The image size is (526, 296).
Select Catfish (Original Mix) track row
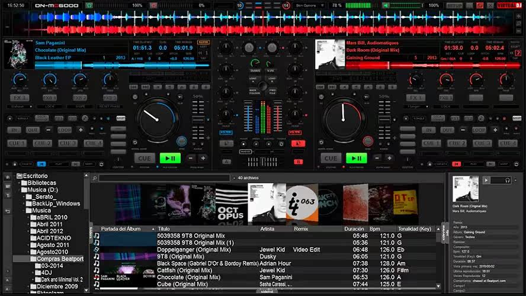coord(264,270)
